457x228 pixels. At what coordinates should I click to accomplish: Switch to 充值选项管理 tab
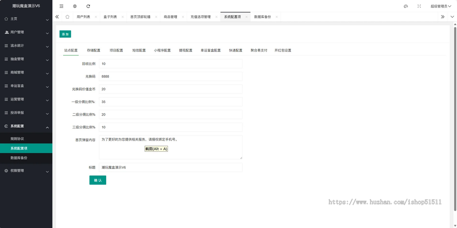pos(201,17)
